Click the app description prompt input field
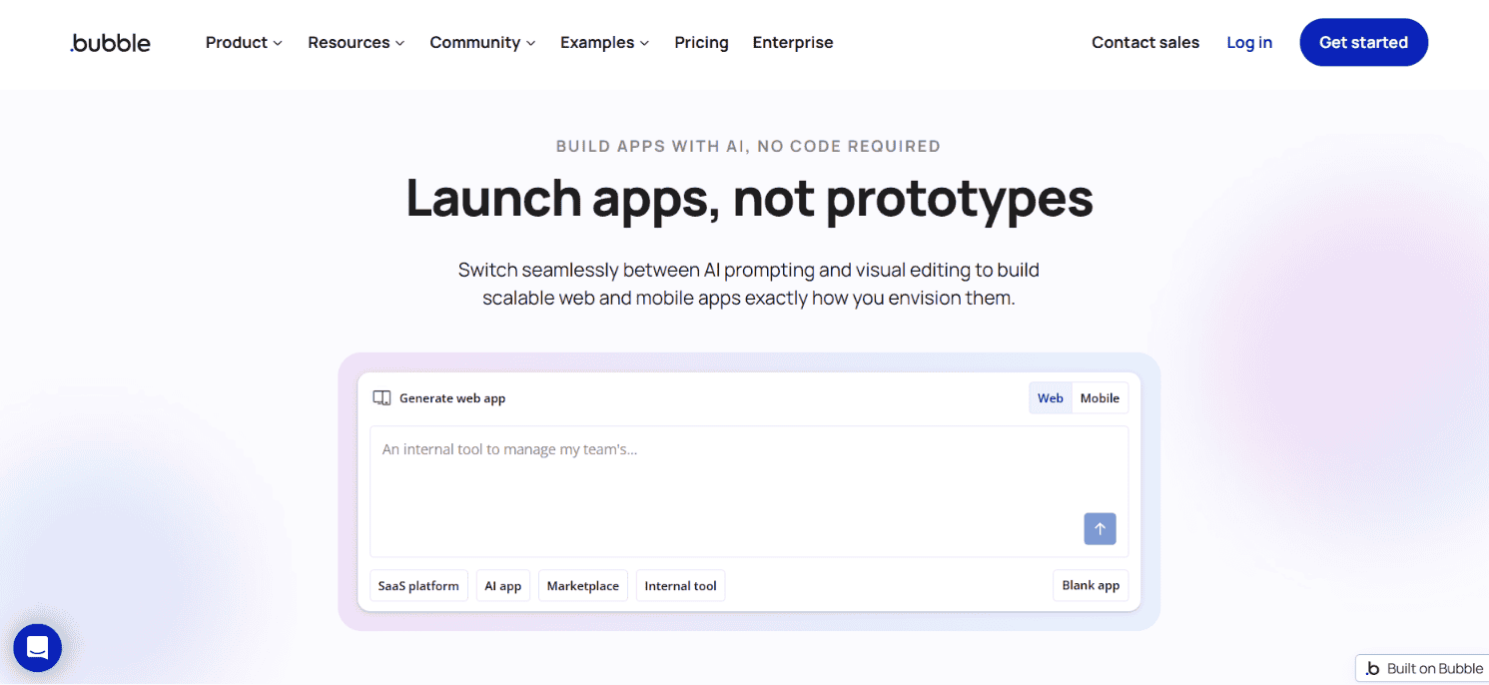Viewport: 1489px width, 685px height. point(749,491)
